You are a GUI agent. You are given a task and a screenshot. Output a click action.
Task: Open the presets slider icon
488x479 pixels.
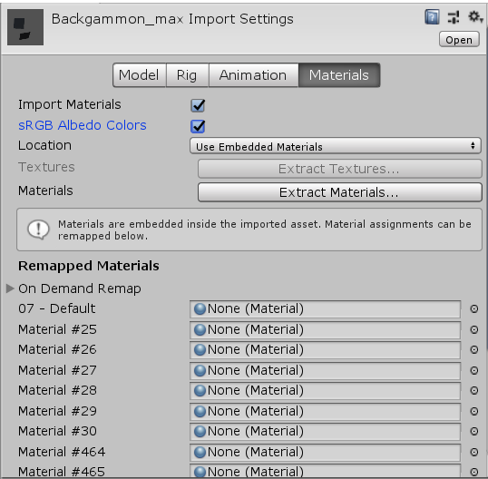(x=454, y=17)
